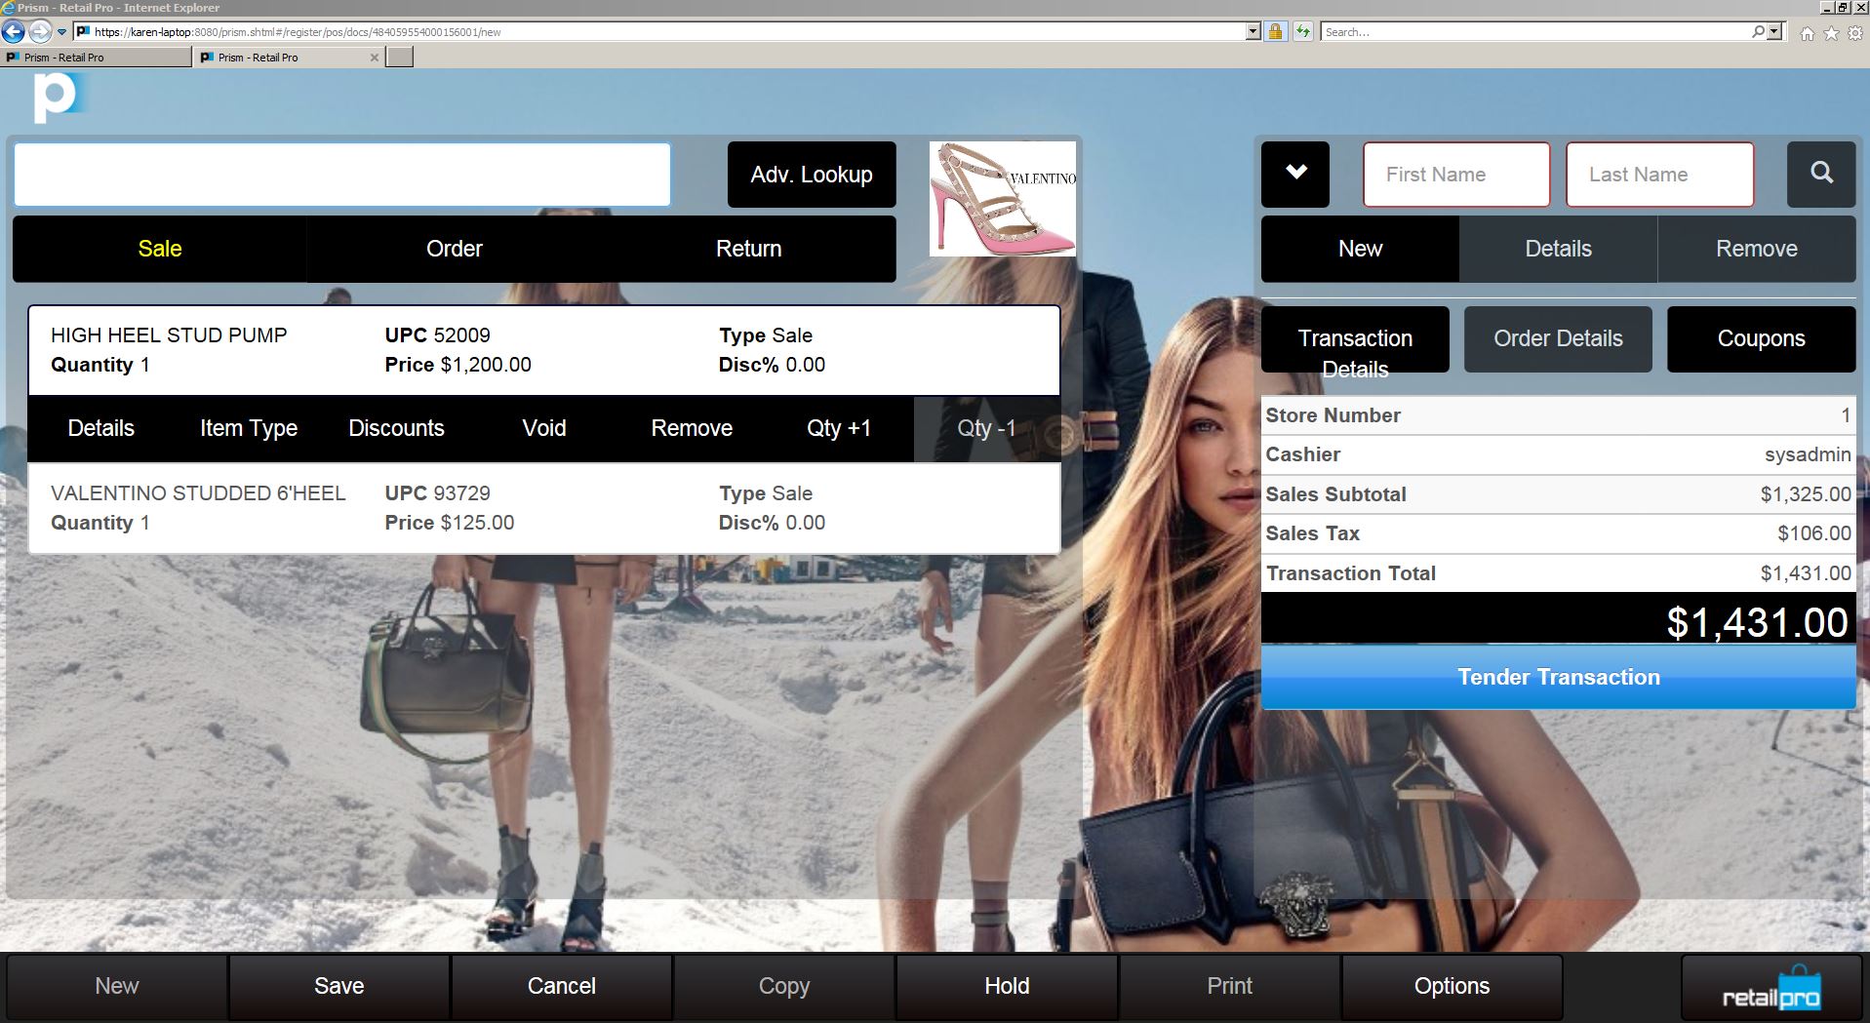Increase quantity with Qty +1

click(838, 428)
